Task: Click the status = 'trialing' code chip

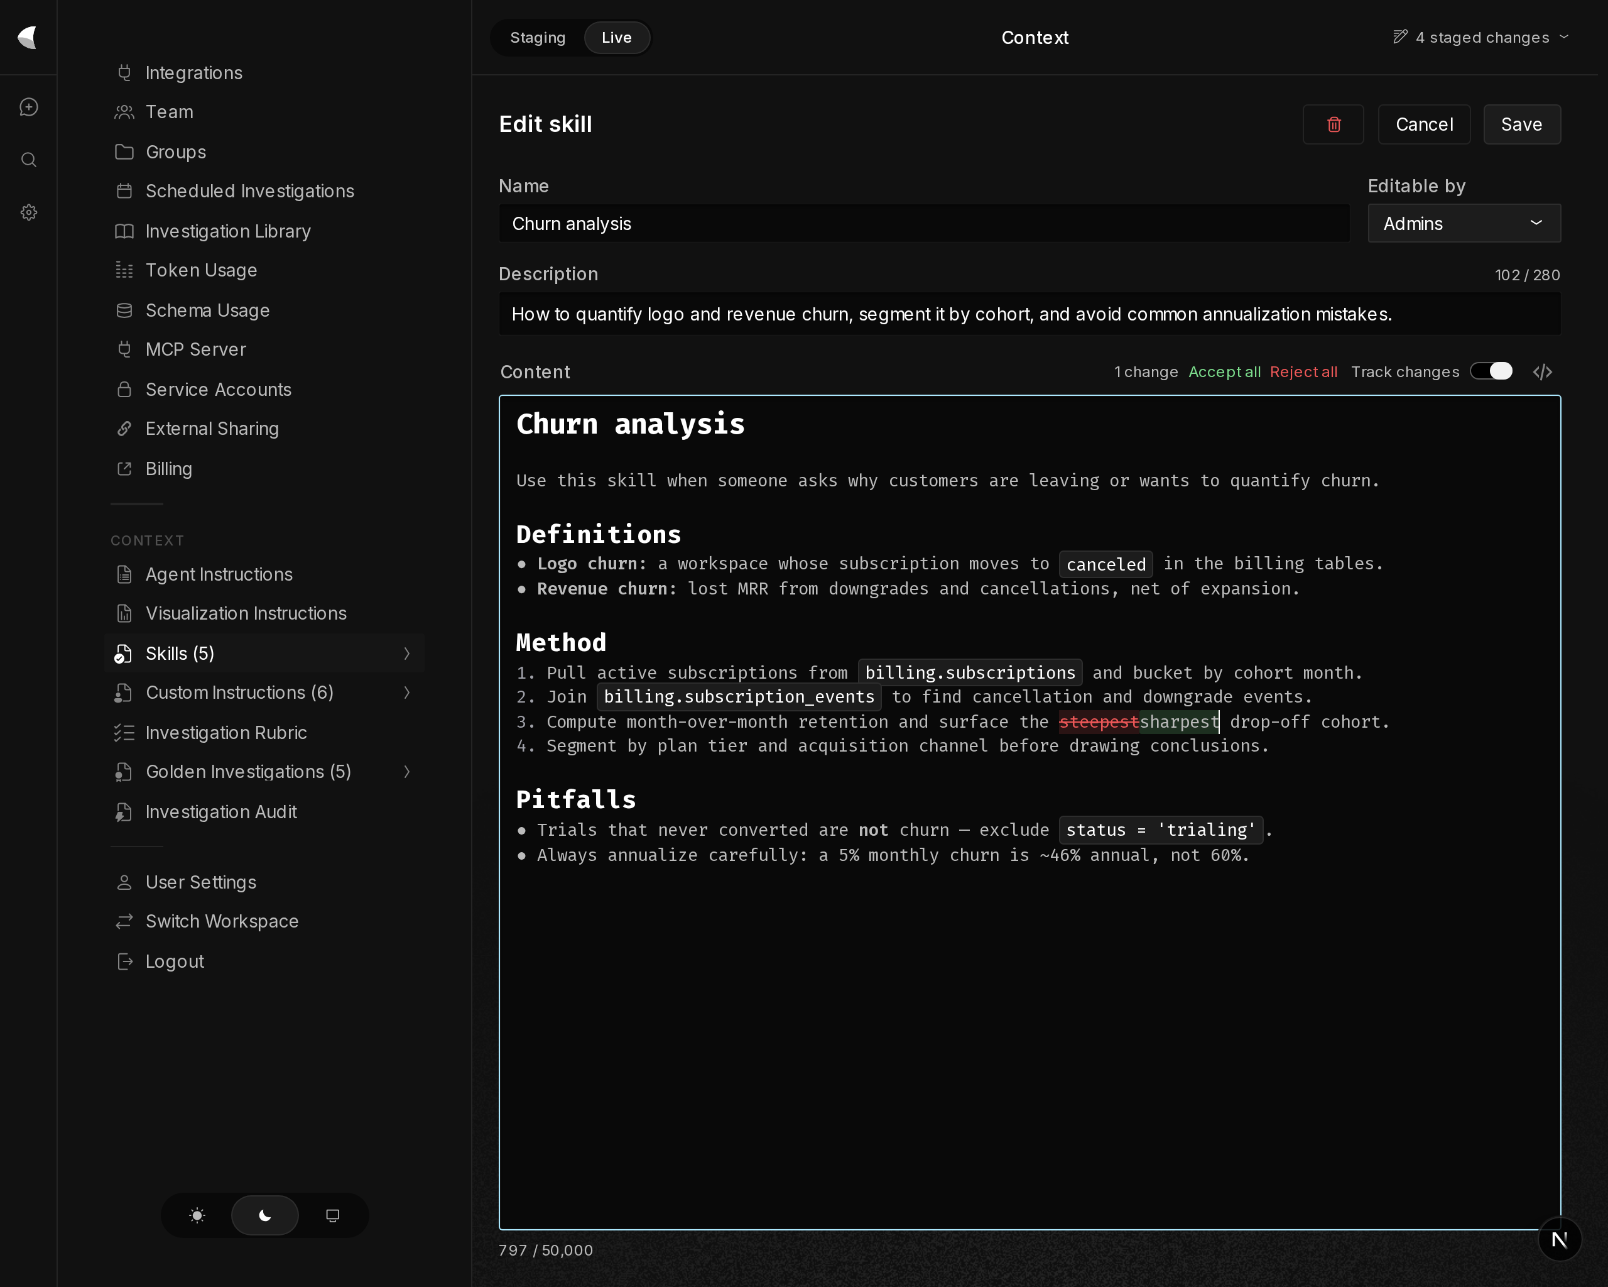Action: [1161, 830]
